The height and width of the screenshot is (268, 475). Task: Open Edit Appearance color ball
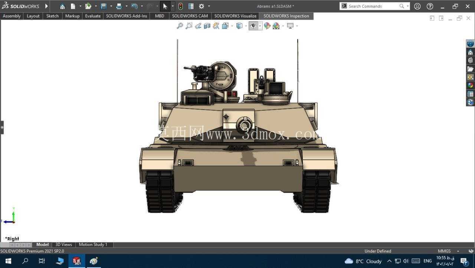[x=267, y=26]
